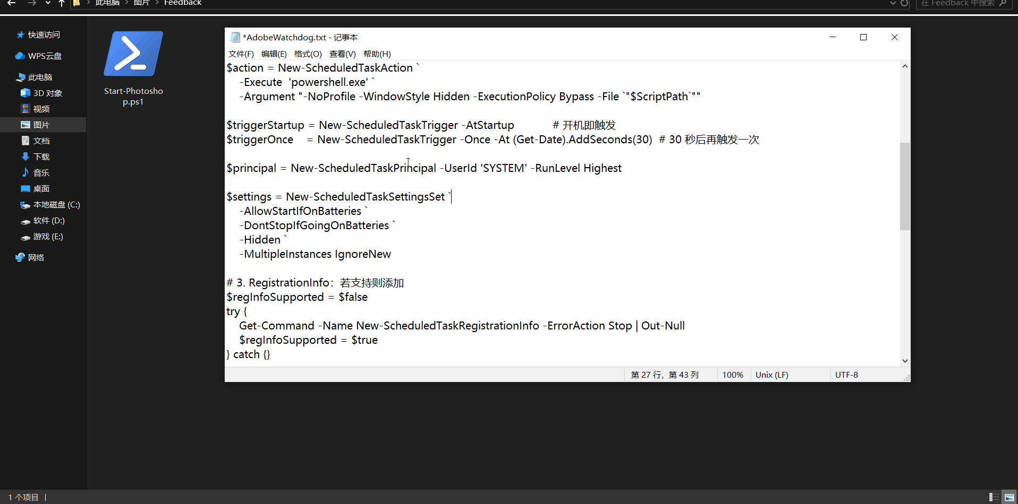Click the 第 27 行 cursor position status
This screenshot has height=504, width=1018.
665,375
